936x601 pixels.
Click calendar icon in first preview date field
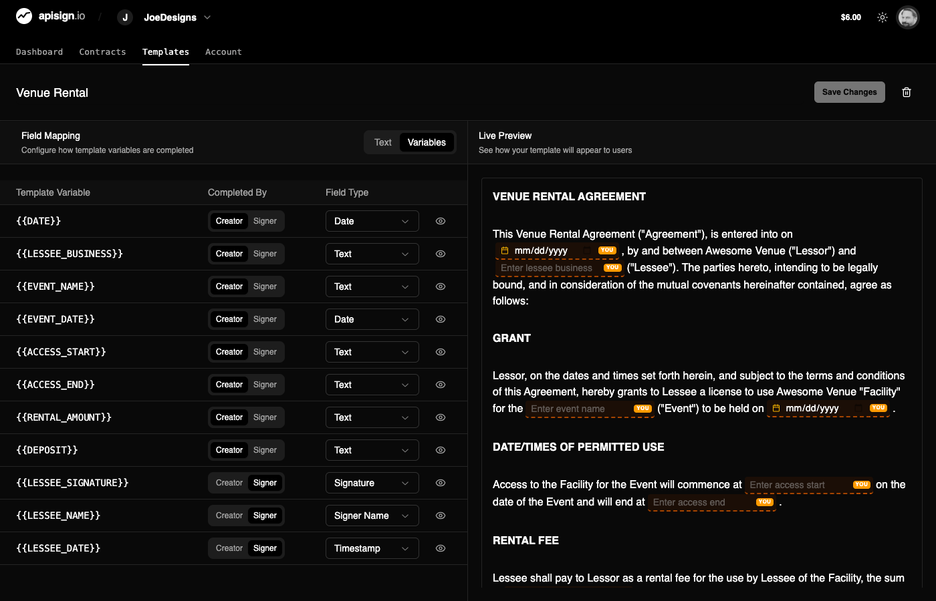505,250
